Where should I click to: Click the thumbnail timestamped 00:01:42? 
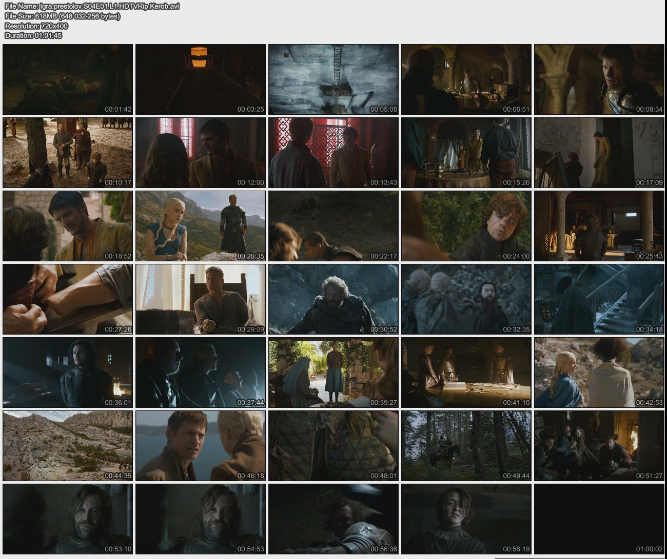[68, 79]
